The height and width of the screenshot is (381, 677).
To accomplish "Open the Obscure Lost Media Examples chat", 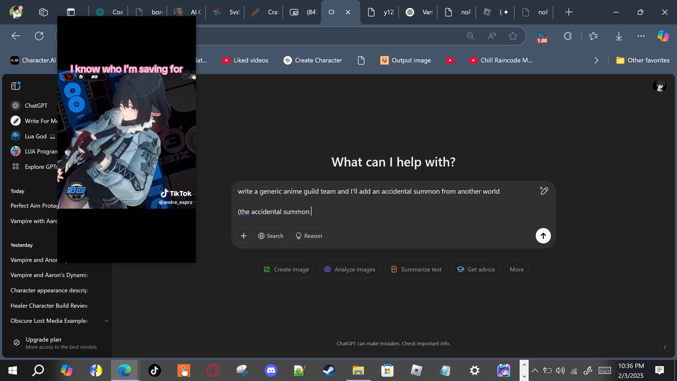I will (x=50, y=321).
